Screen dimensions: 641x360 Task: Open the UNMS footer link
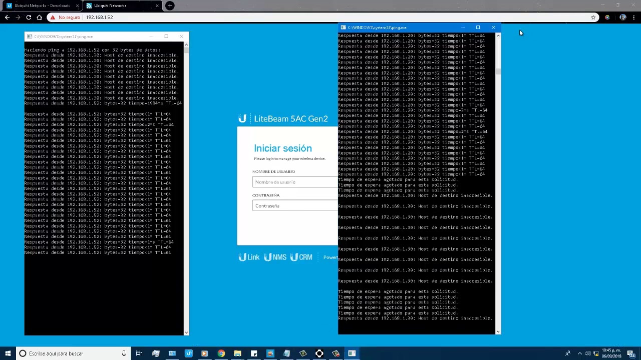pos(275,257)
